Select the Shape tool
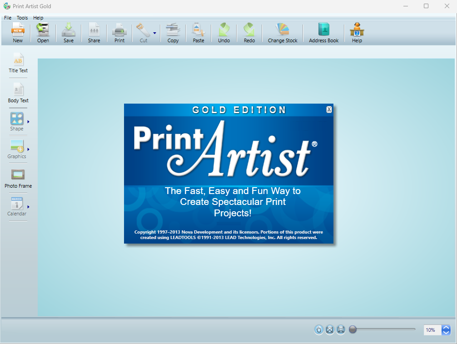 click(x=17, y=122)
